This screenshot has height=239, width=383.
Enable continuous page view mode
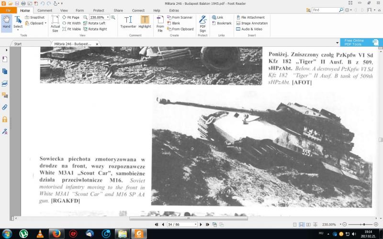[x=301, y=224]
